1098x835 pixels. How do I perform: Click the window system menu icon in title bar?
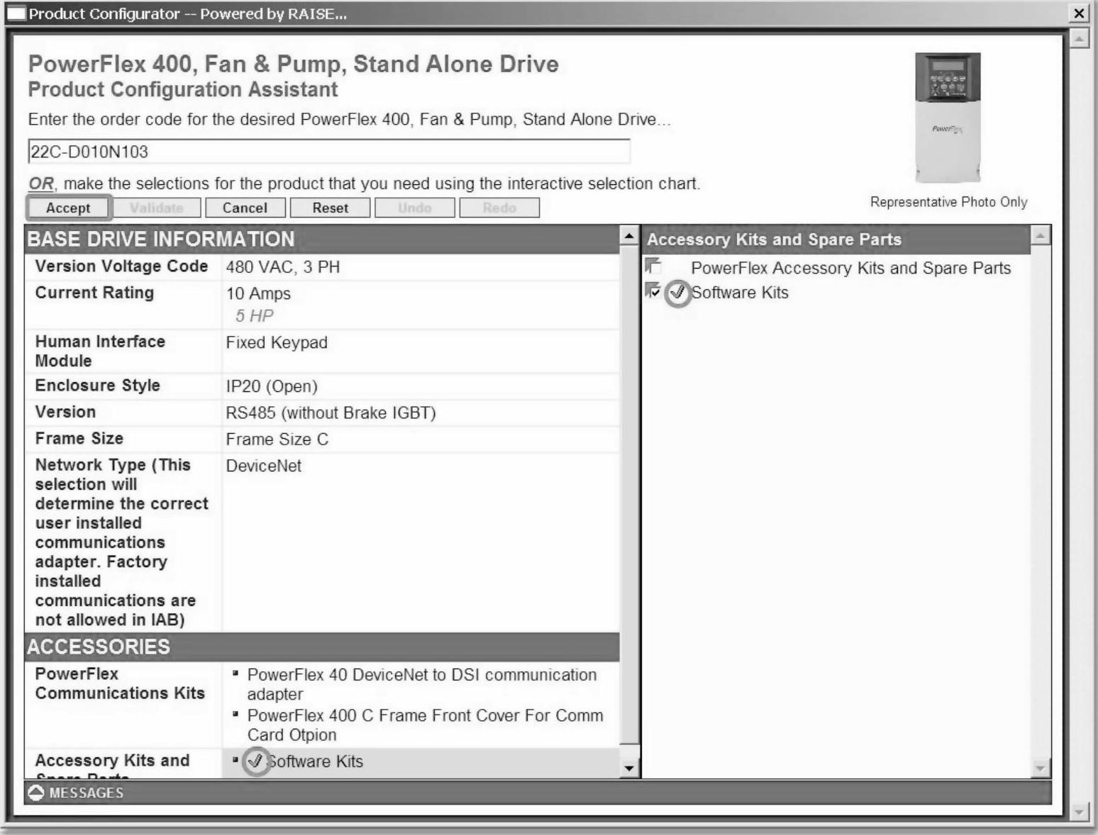[16, 13]
